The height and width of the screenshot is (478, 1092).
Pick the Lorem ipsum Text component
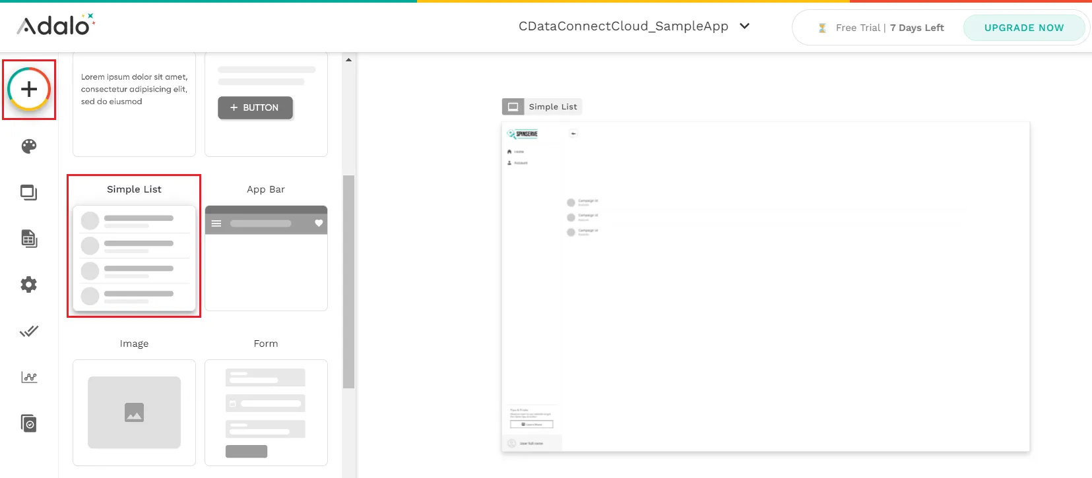tap(134, 105)
